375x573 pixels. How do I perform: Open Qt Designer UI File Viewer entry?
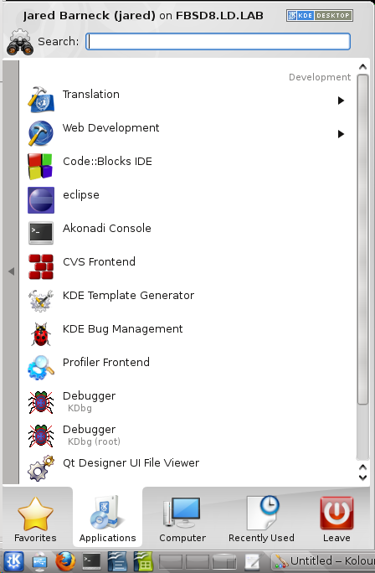point(188,468)
